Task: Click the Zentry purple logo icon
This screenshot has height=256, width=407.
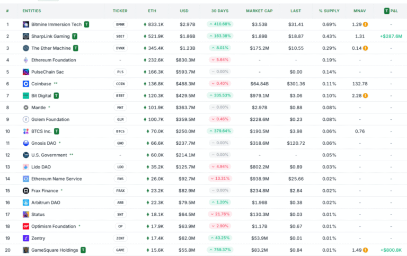Action: [25, 238]
